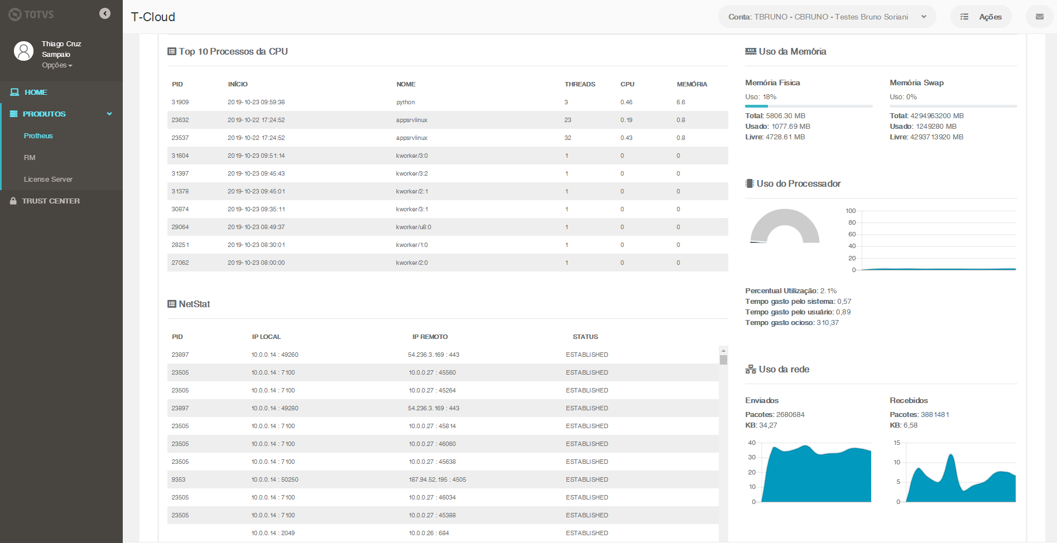The image size is (1057, 543).
Task: Click remote IP 187.94.52.195 : 4505
Action: pos(438,479)
